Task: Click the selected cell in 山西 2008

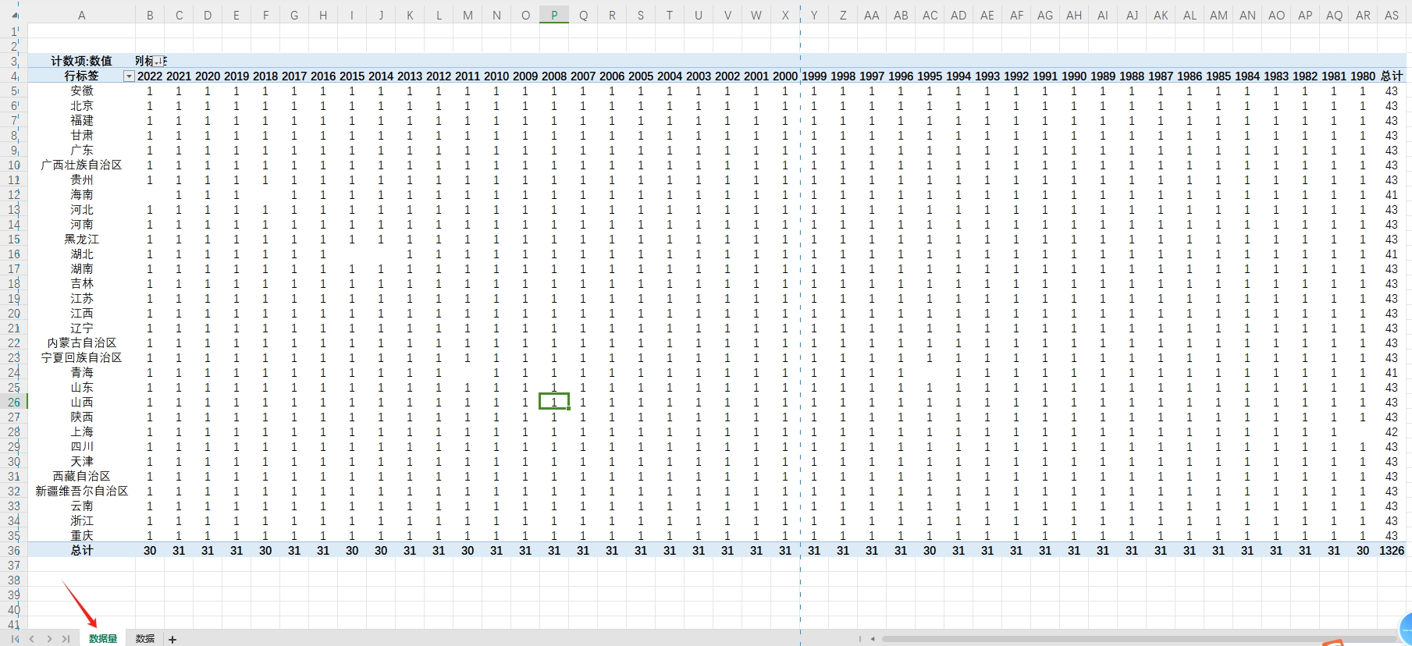Action: tap(554, 402)
